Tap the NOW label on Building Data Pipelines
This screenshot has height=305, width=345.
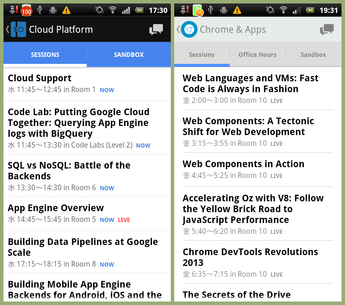tap(107, 265)
